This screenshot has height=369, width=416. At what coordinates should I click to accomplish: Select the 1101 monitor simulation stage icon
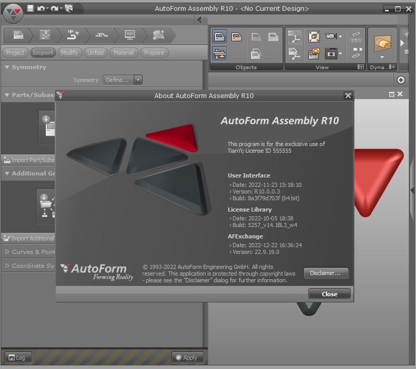pos(130,35)
